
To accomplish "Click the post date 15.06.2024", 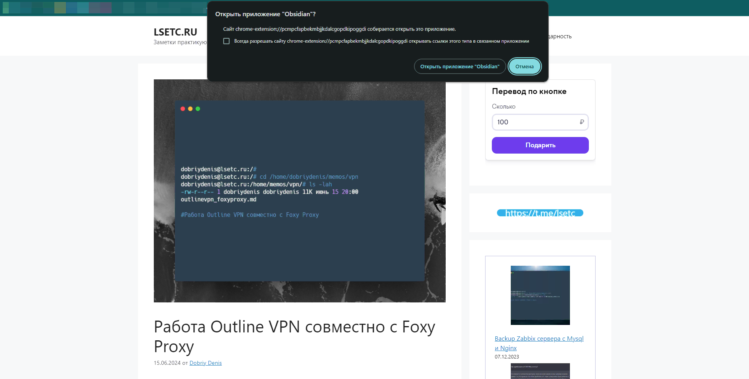I will click(167, 363).
